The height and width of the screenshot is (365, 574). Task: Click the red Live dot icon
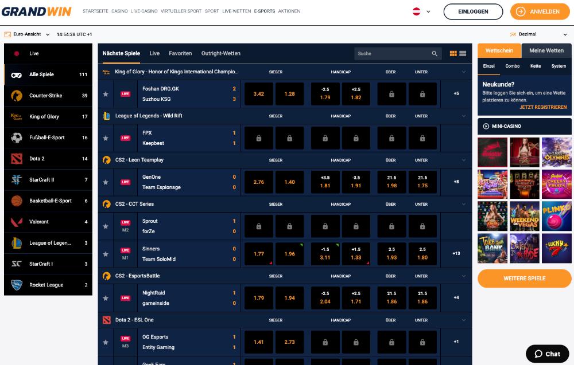point(17,53)
